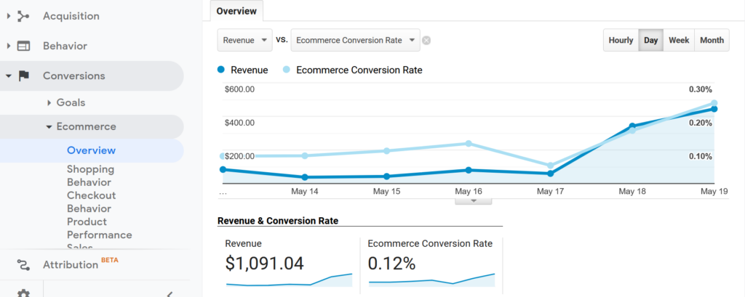
Task: Click the Behavior panel icon
Action: 23,46
